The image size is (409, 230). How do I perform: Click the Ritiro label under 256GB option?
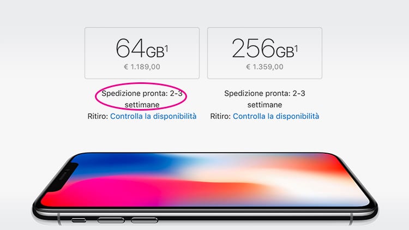220,116
